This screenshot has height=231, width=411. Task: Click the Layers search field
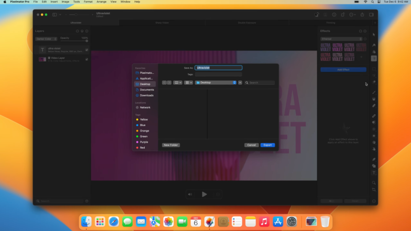60,201
